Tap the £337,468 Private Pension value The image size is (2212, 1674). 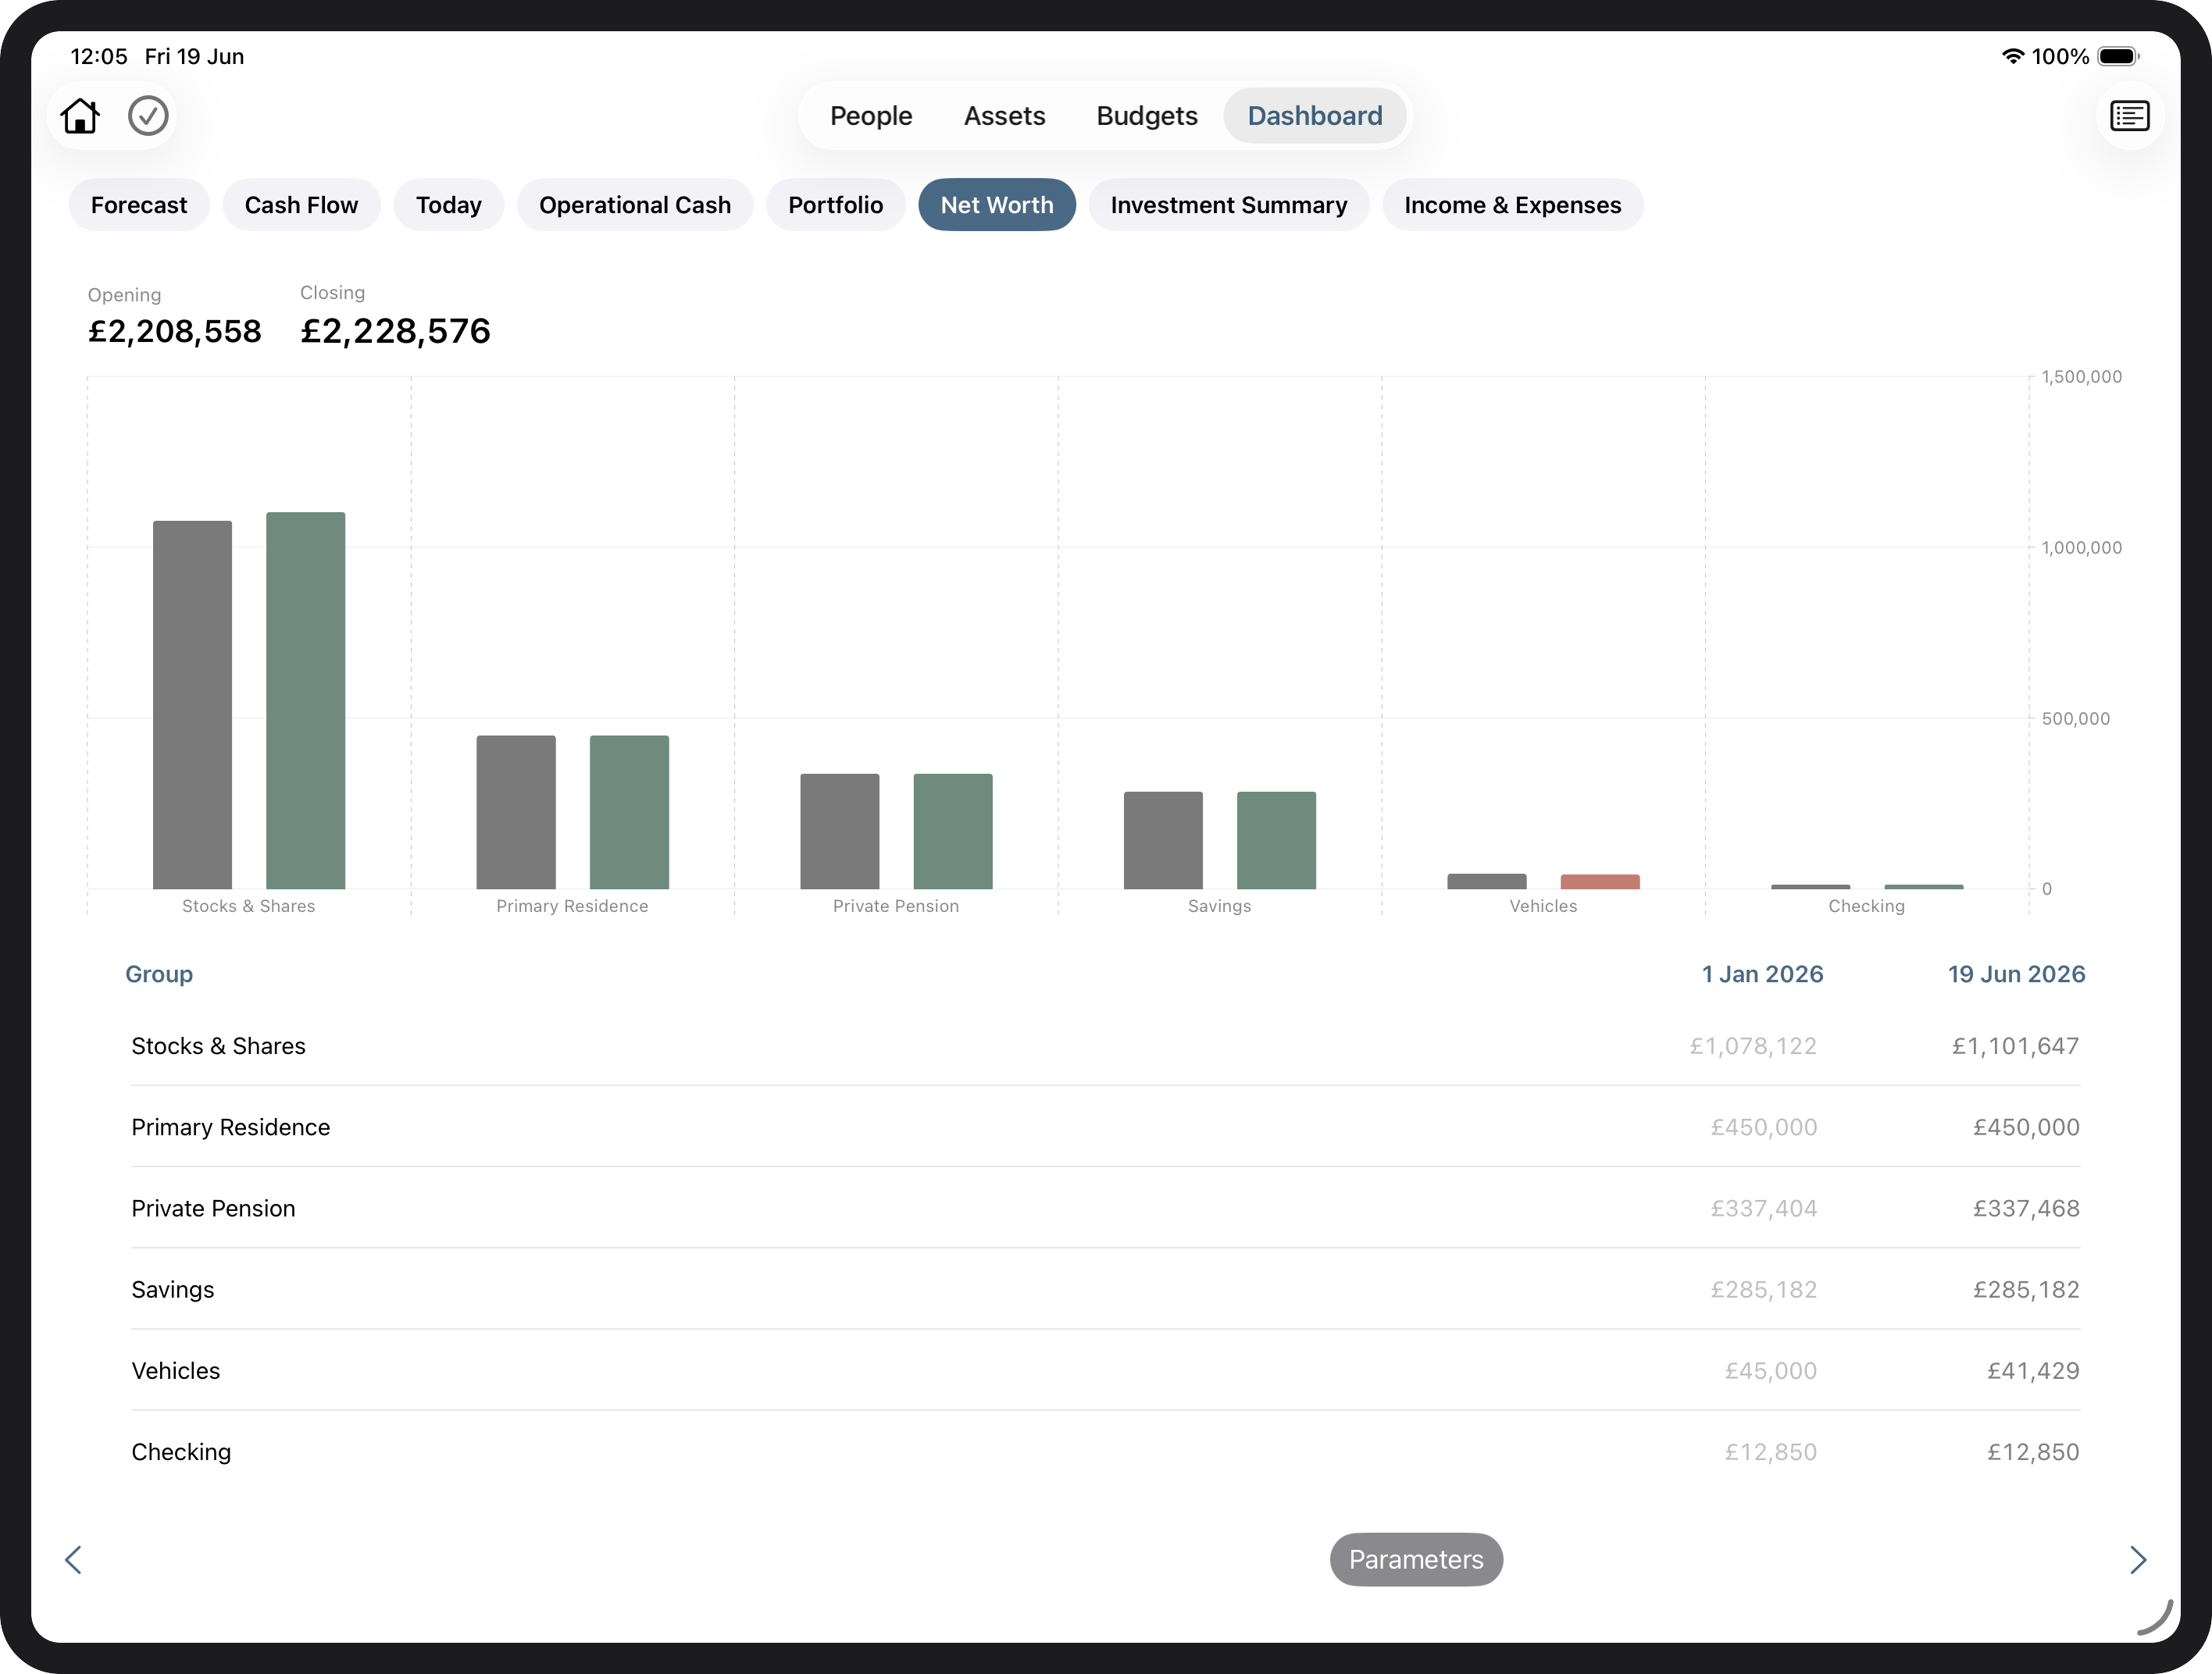coord(2026,1209)
